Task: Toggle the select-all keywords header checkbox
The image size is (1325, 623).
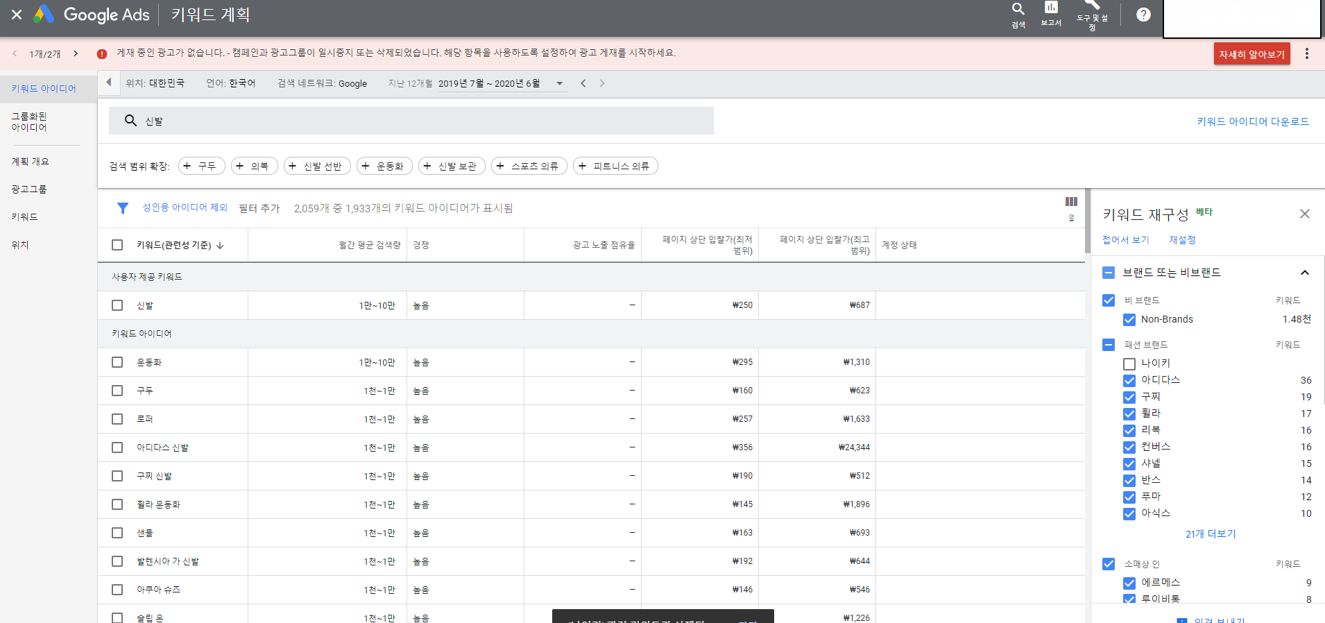Action: coord(117,245)
